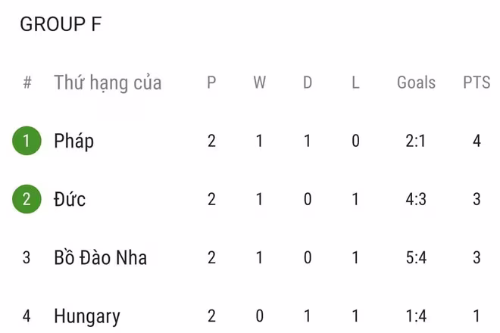Click the D draws column header
This screenshot has height=333, width=500.
308,82
